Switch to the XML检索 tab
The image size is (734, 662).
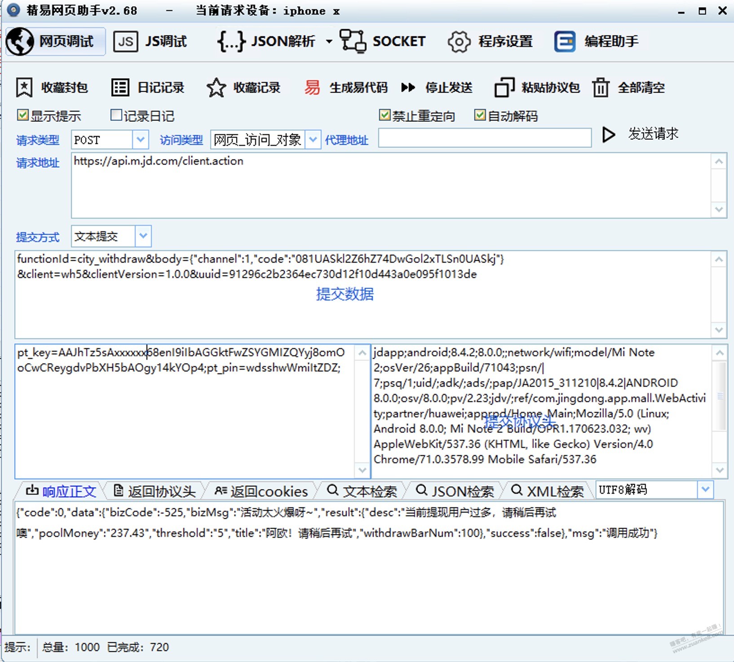point(548,491)
